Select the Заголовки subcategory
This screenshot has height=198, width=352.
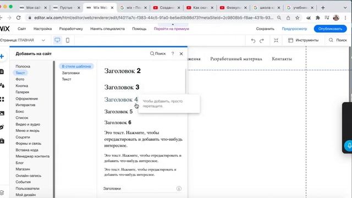[71, 73]
